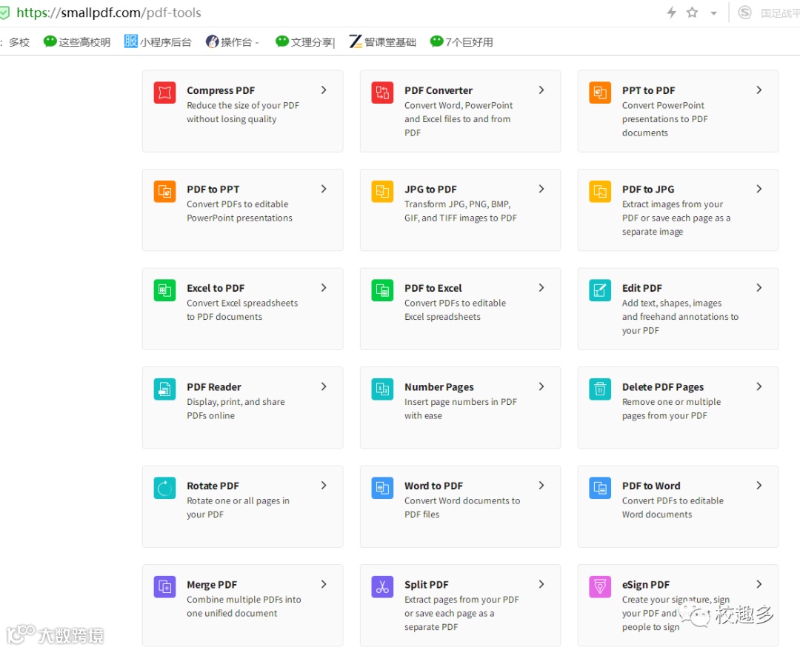The height and width of the screenshot is (650, 800).
Task: Open the Split PDF title link
Action: pyautogui.click(x=427, y=585)
